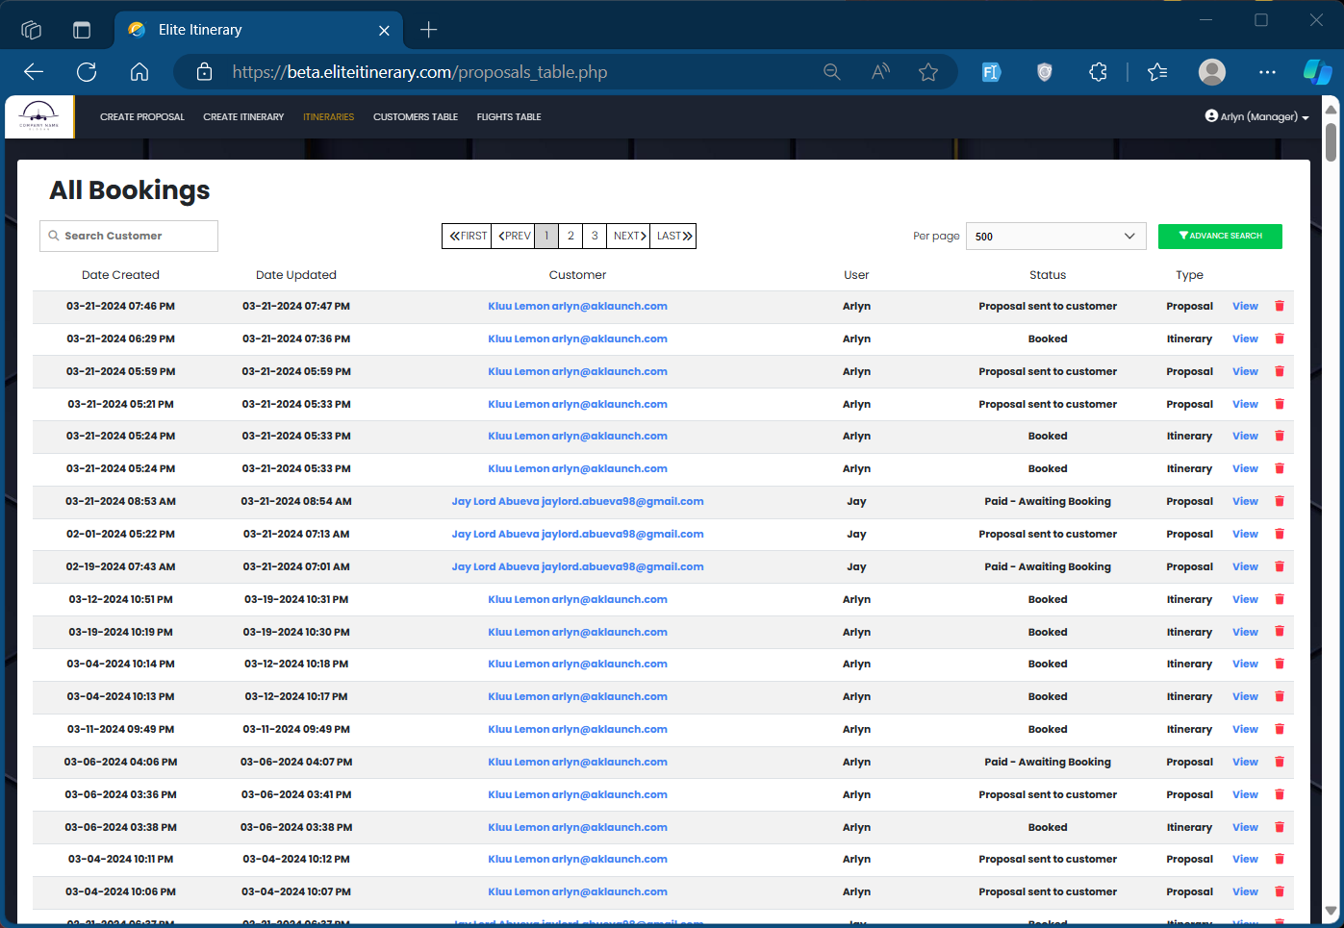Click the page vertical scrollbar thumb
Viewport: 1344px width, 928px height.
click(x=1331, y=140)
